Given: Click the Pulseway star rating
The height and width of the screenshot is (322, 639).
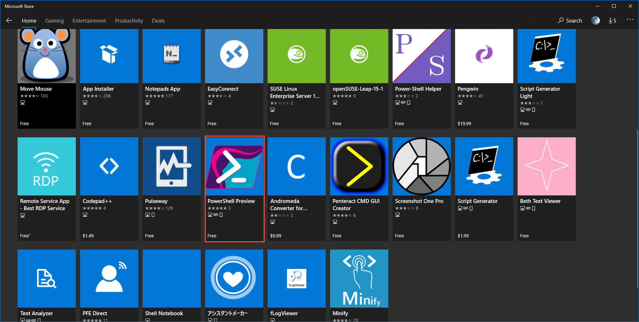Looking at the screenshot, I should 155,208.
